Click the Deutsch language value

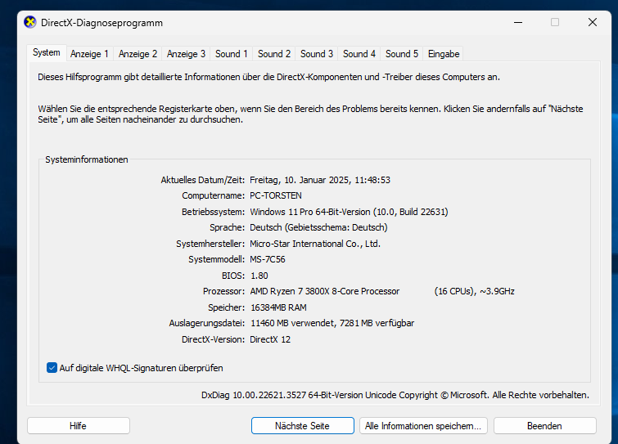pos(318,227)
